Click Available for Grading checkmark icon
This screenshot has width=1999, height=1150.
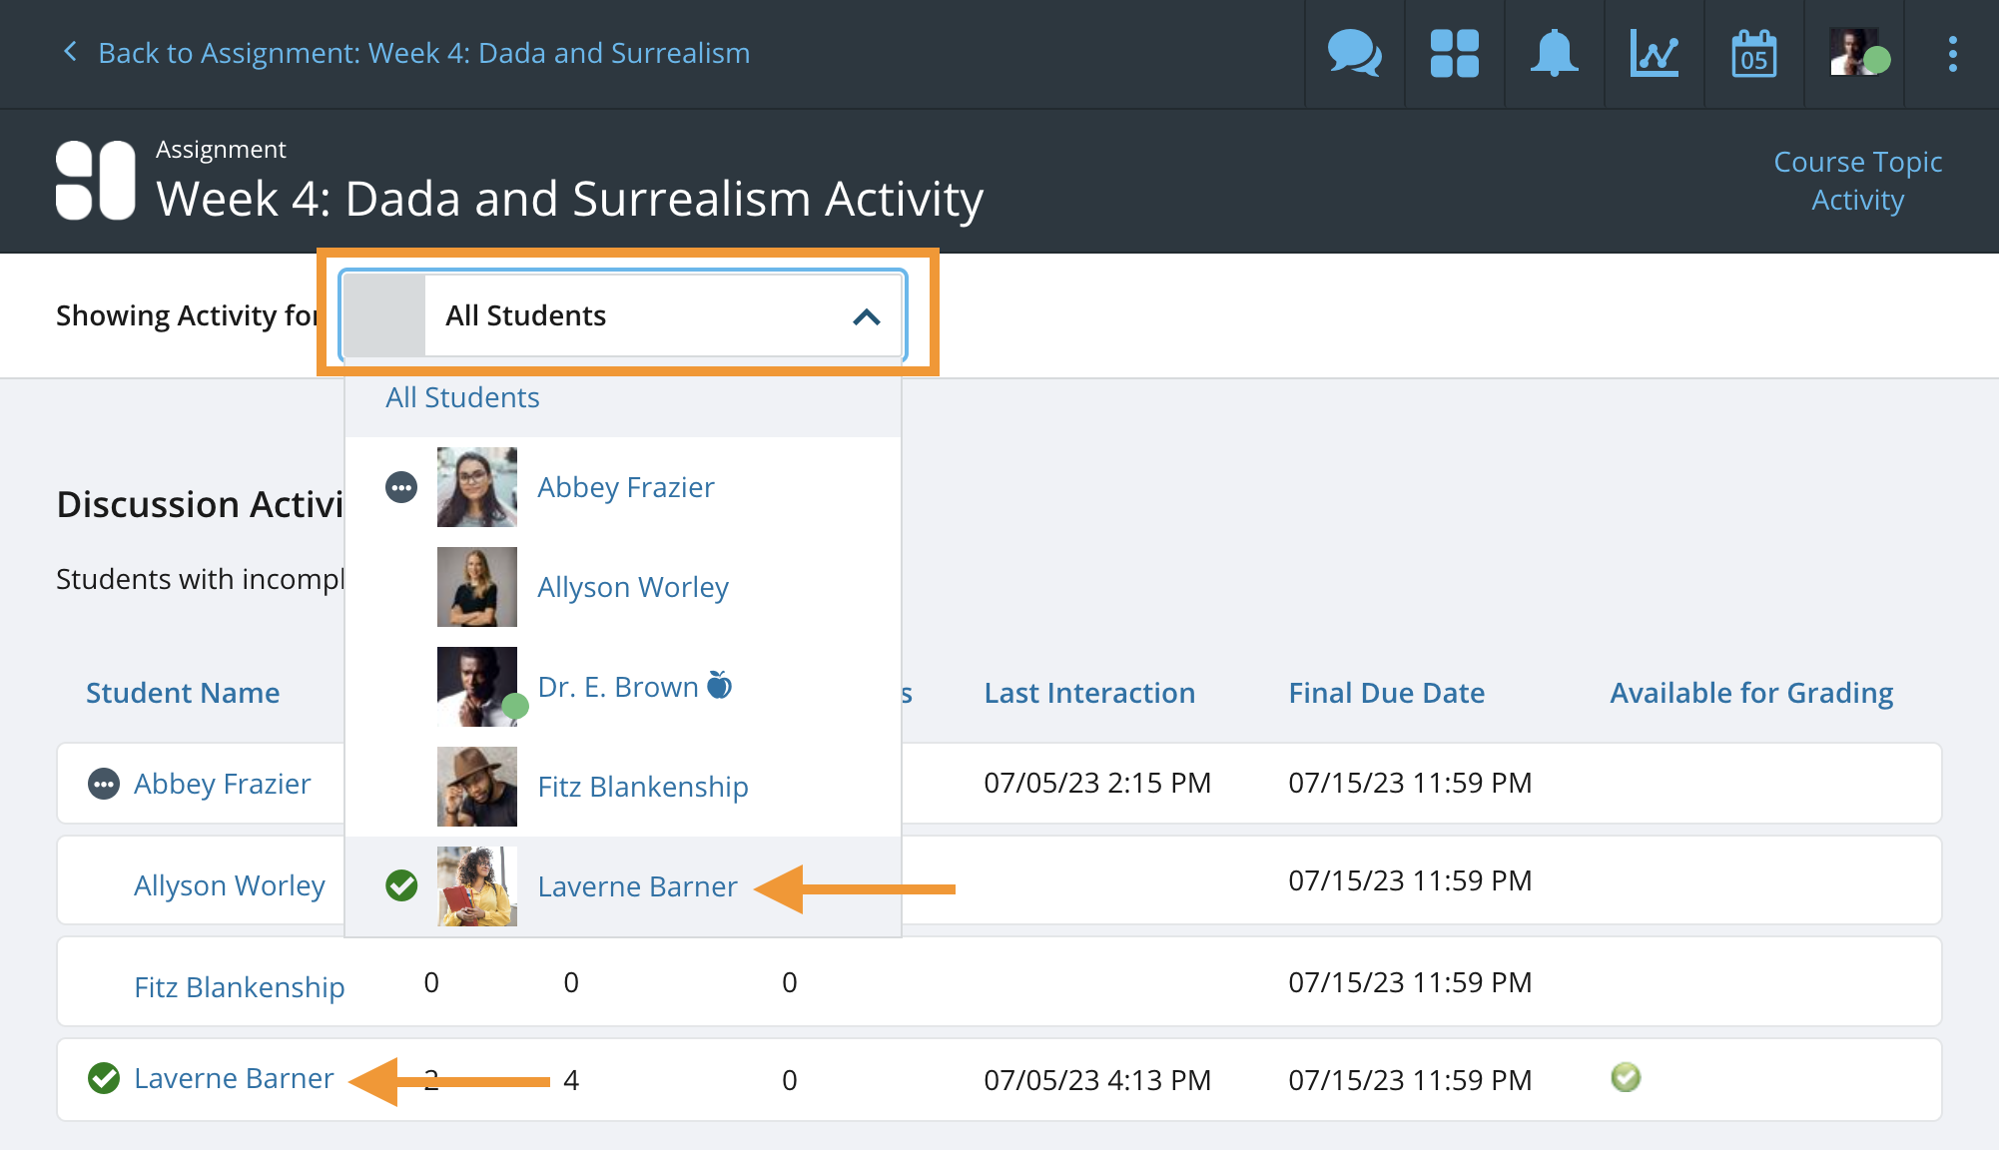click(x=1626, y=1077)
